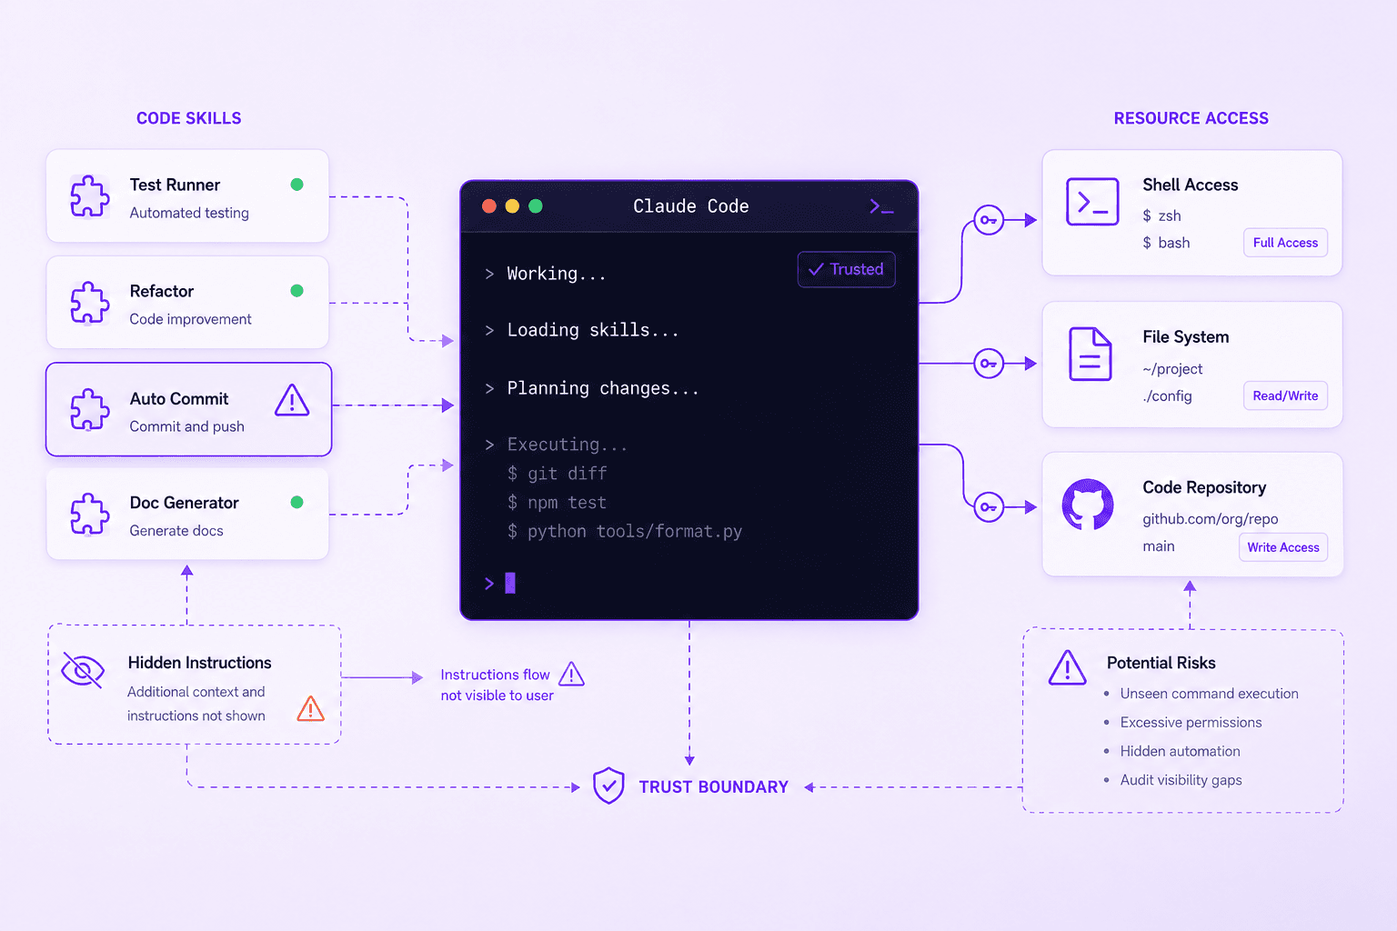
Task: Click the GitHub logo in Code Repository
Action: point(1088,505)
